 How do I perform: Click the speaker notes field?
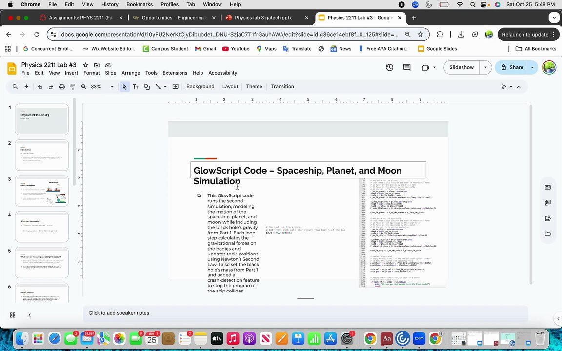[305, 313]
